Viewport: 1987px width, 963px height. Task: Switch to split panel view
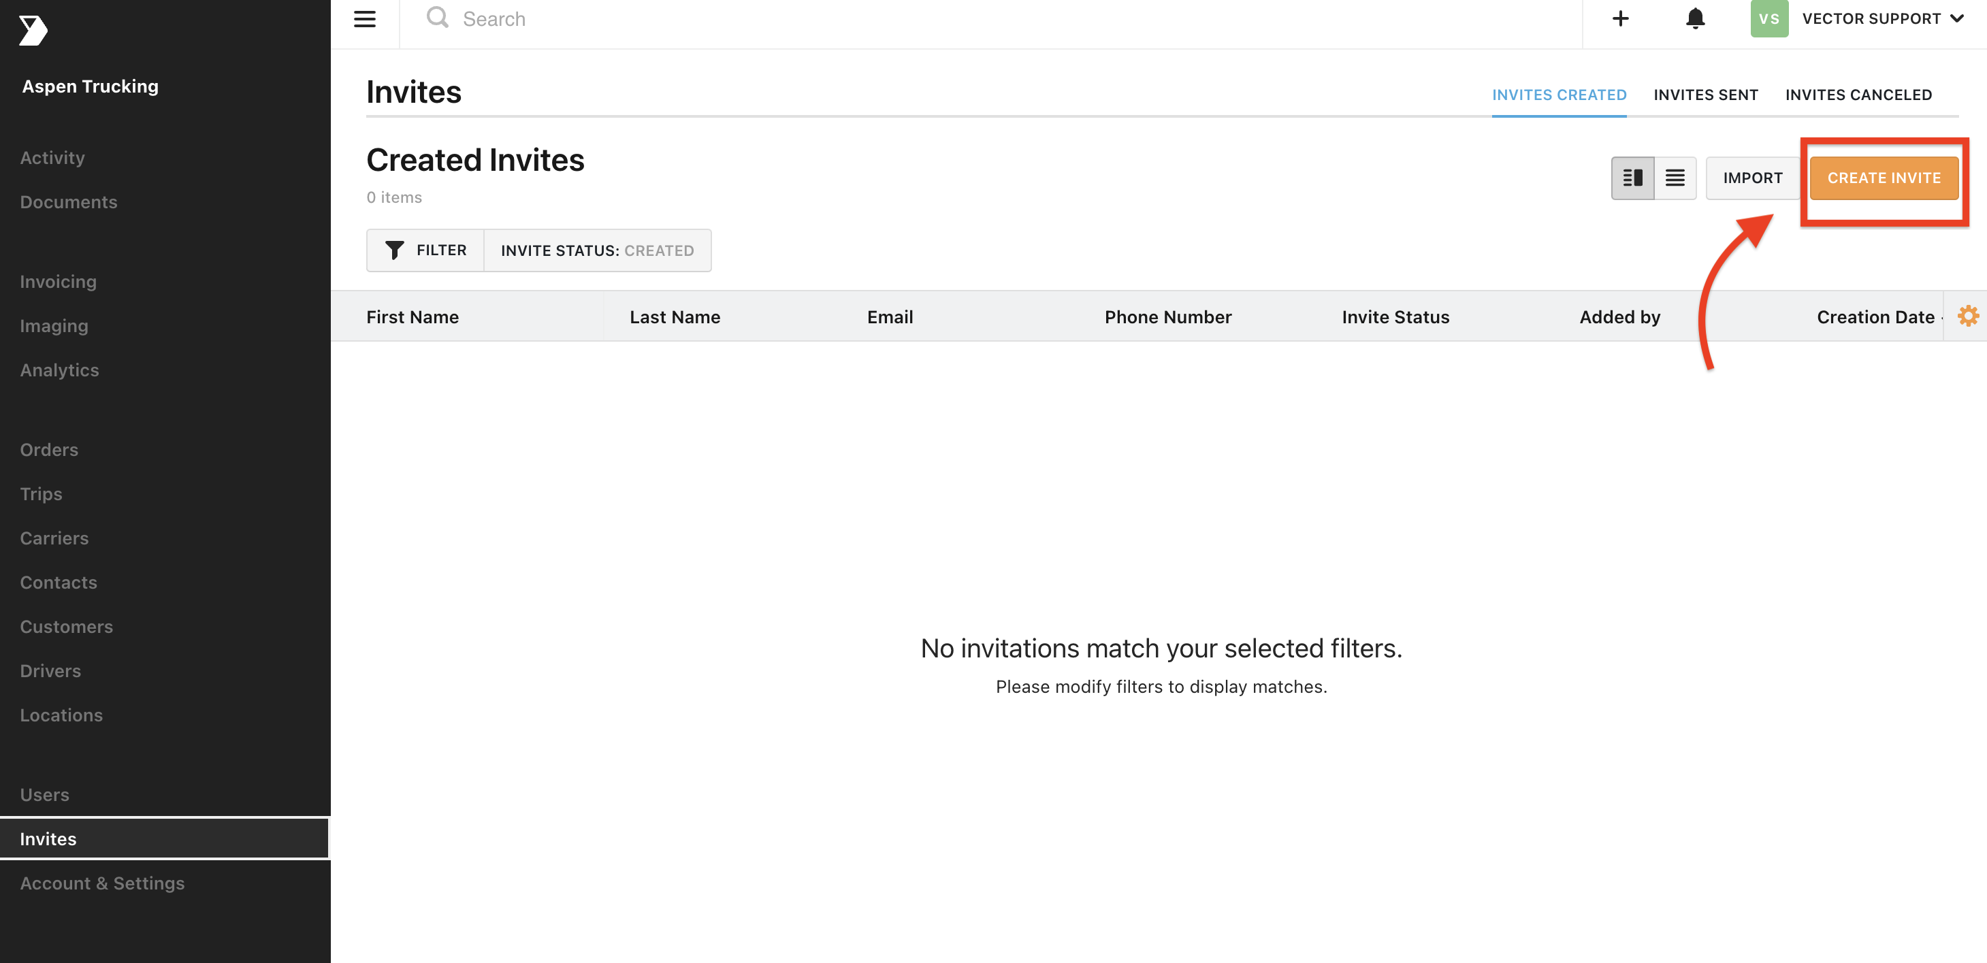point(1632,178)
